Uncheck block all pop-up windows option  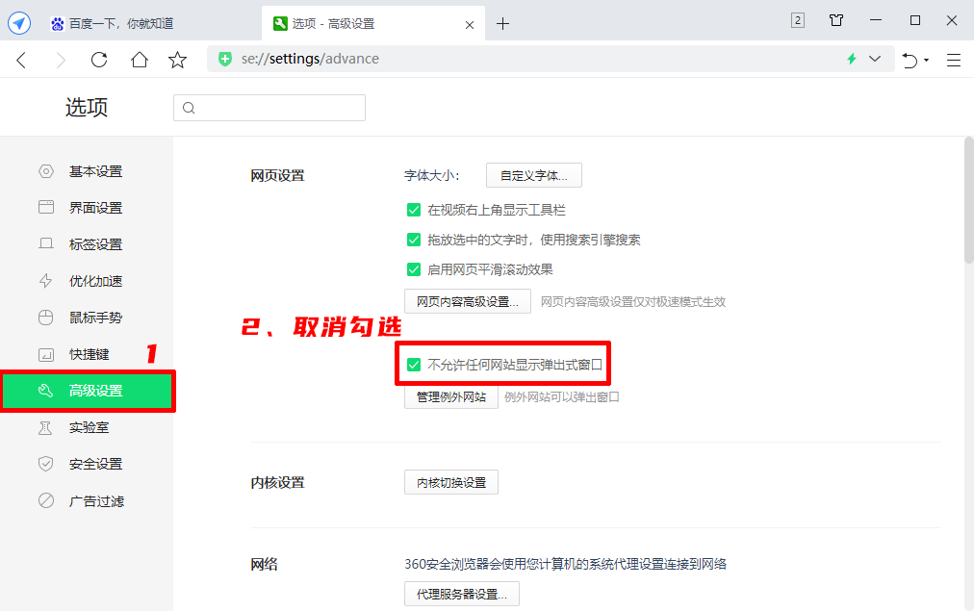(x=414, y=365)
